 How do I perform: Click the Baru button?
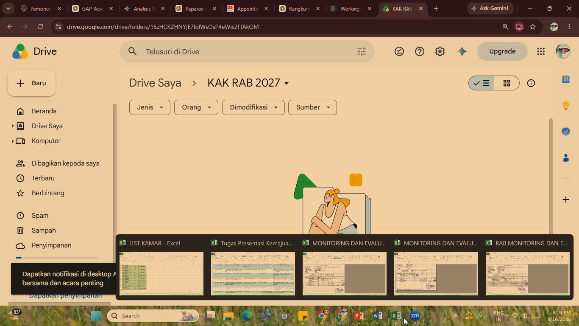coord(31,83)
